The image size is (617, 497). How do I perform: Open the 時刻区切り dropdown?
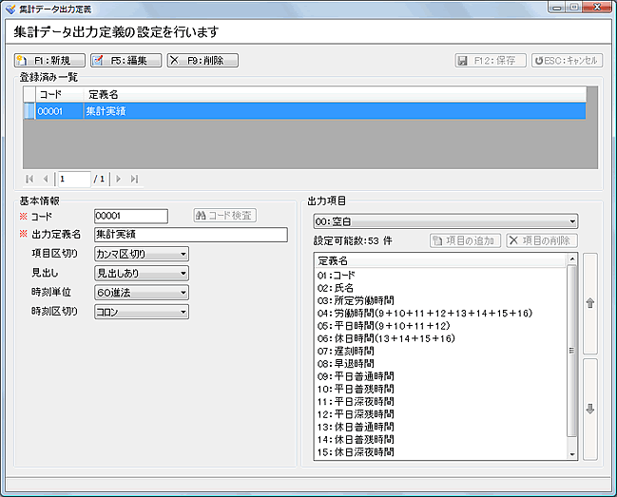(142, 312)
